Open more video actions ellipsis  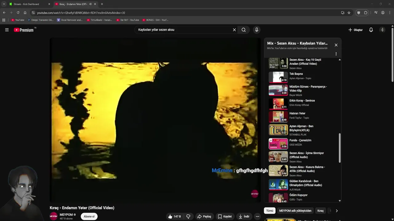click(257, 216)
